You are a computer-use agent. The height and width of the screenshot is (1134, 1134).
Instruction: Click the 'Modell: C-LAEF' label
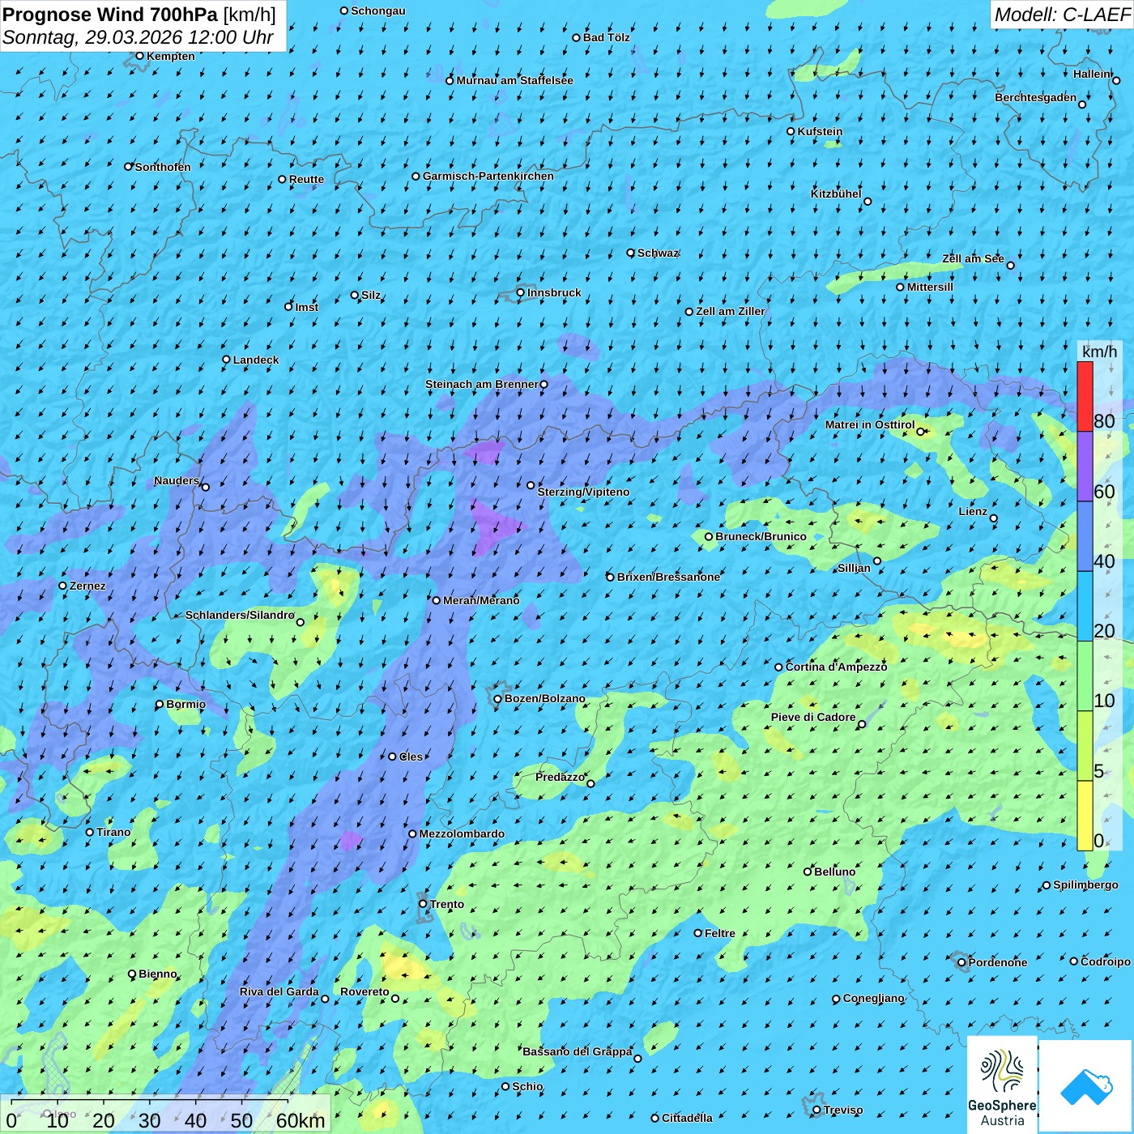coord(1062,15)
